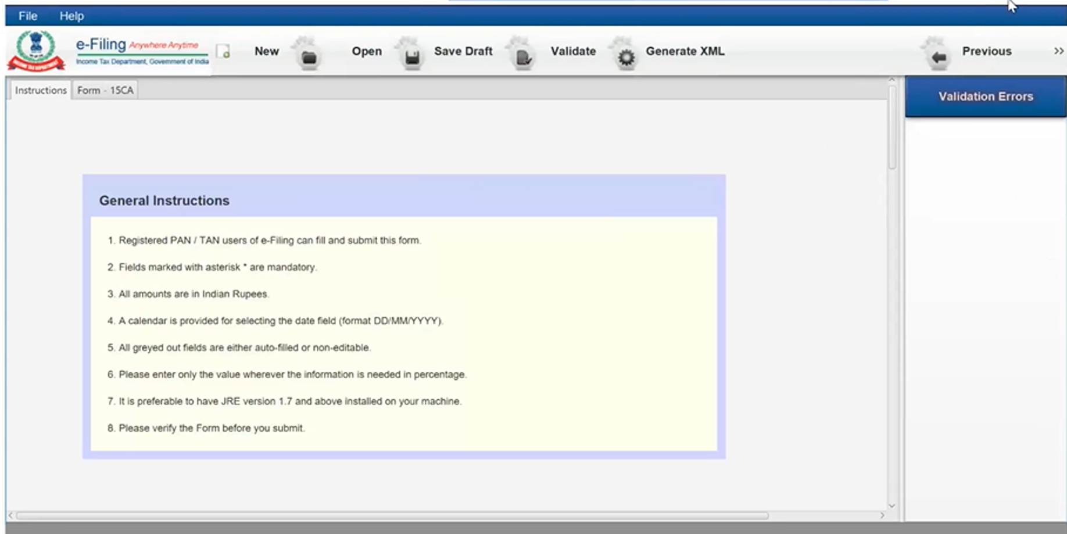Viewport: 1067px width, 534px height.
Task: Click the Validation Errors panel header
Action: tap(985, 96)
